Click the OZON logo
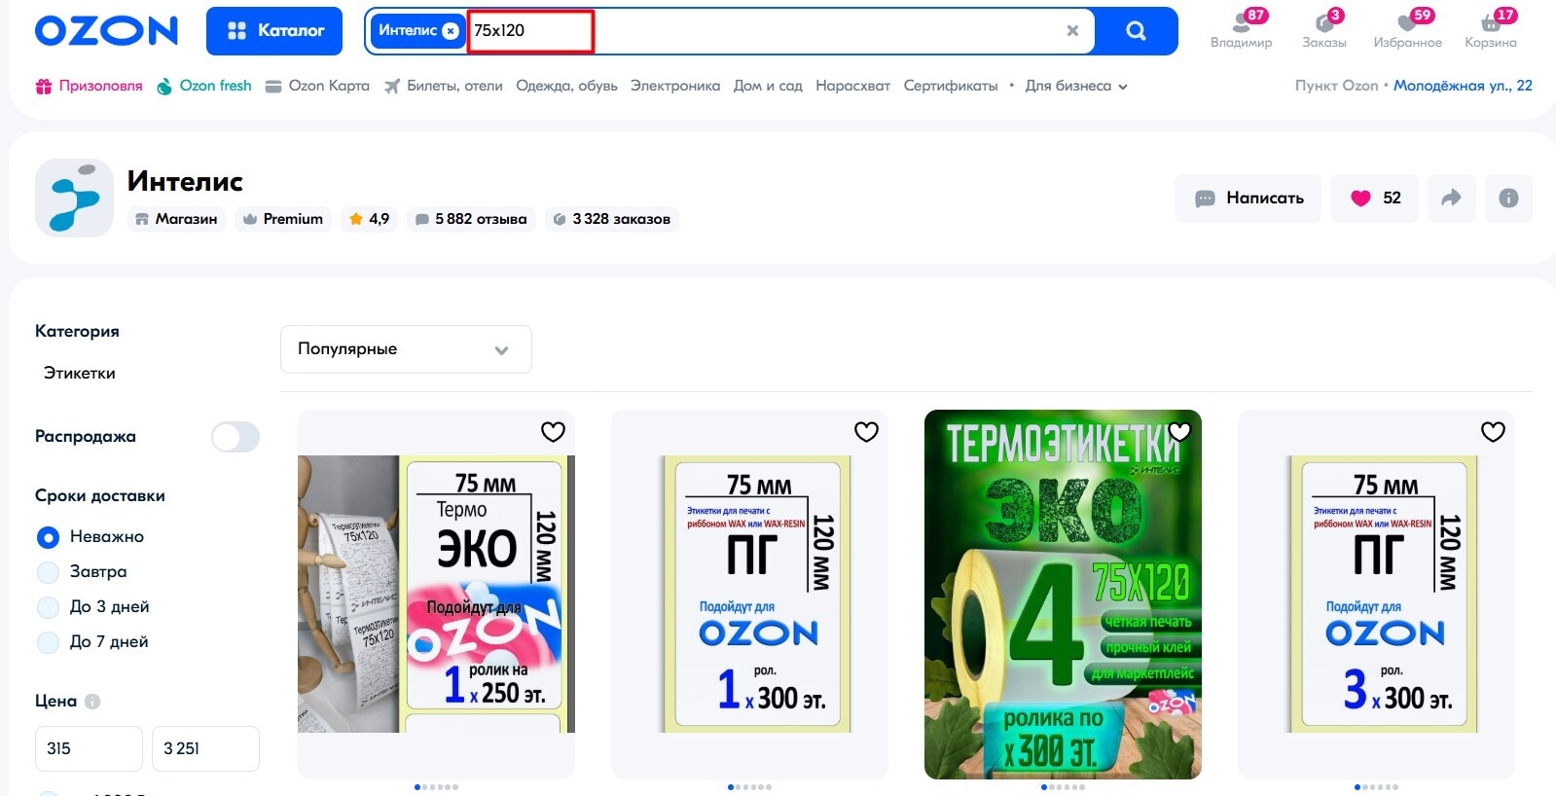Viewport: 1556px width, 796px height. 107,31
